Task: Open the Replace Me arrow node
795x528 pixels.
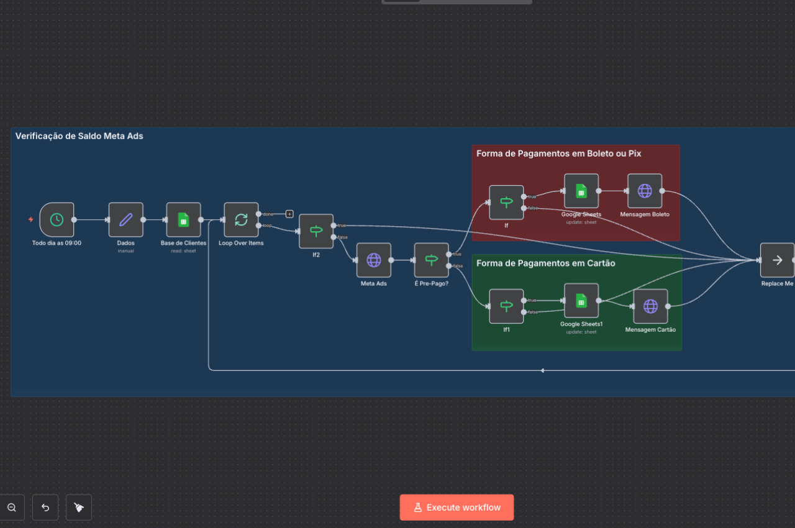Action: click(x=777, y=260)
